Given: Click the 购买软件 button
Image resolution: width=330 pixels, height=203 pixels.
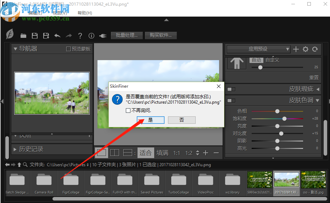Looking at the screenshot, I should tap(161, 35).
